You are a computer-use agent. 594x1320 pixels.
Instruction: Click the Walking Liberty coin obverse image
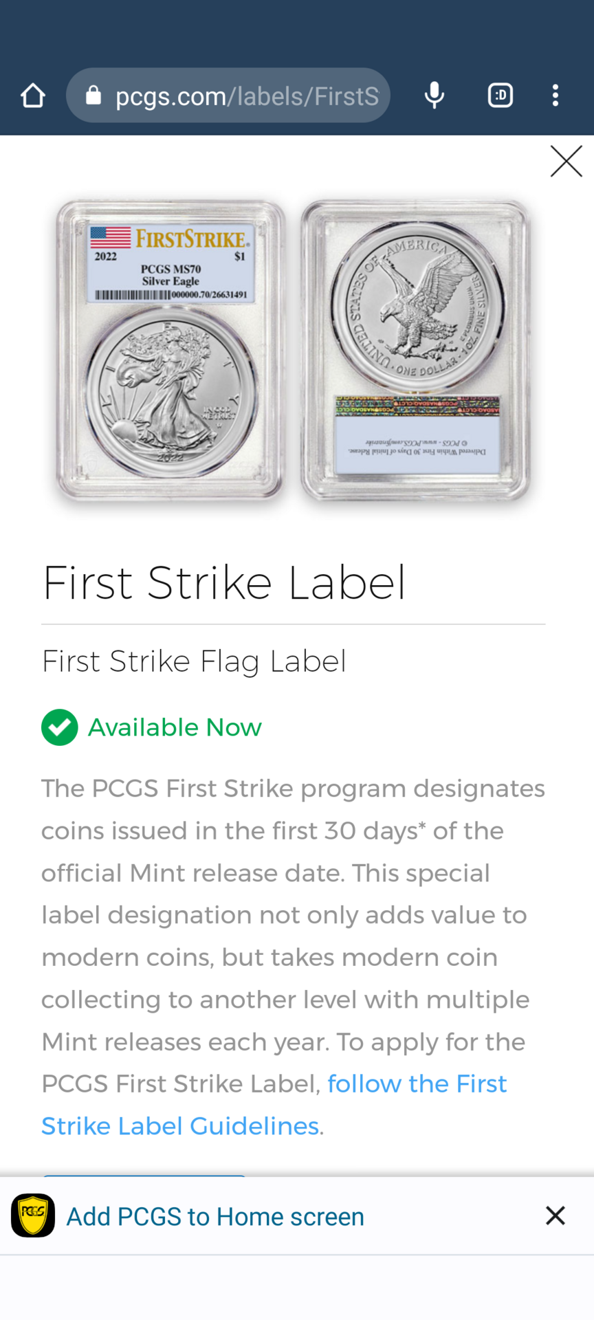pyautogui.click(x=170, y=391)
